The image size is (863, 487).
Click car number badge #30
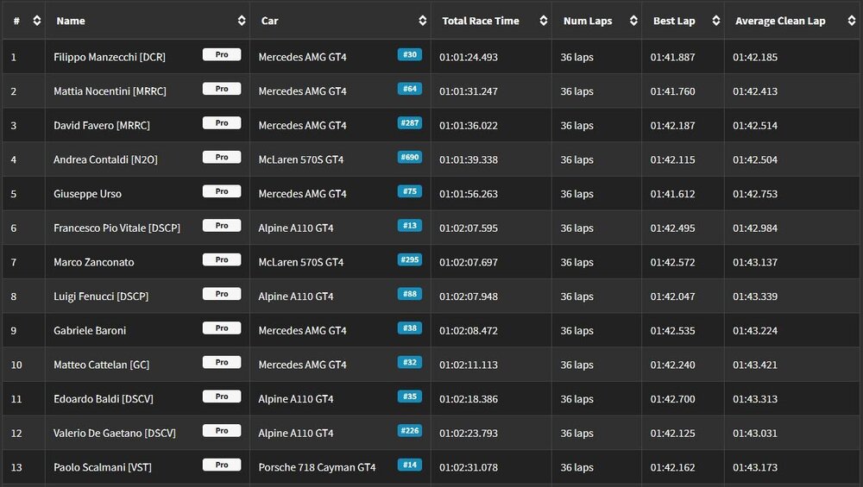click(409, 54)
